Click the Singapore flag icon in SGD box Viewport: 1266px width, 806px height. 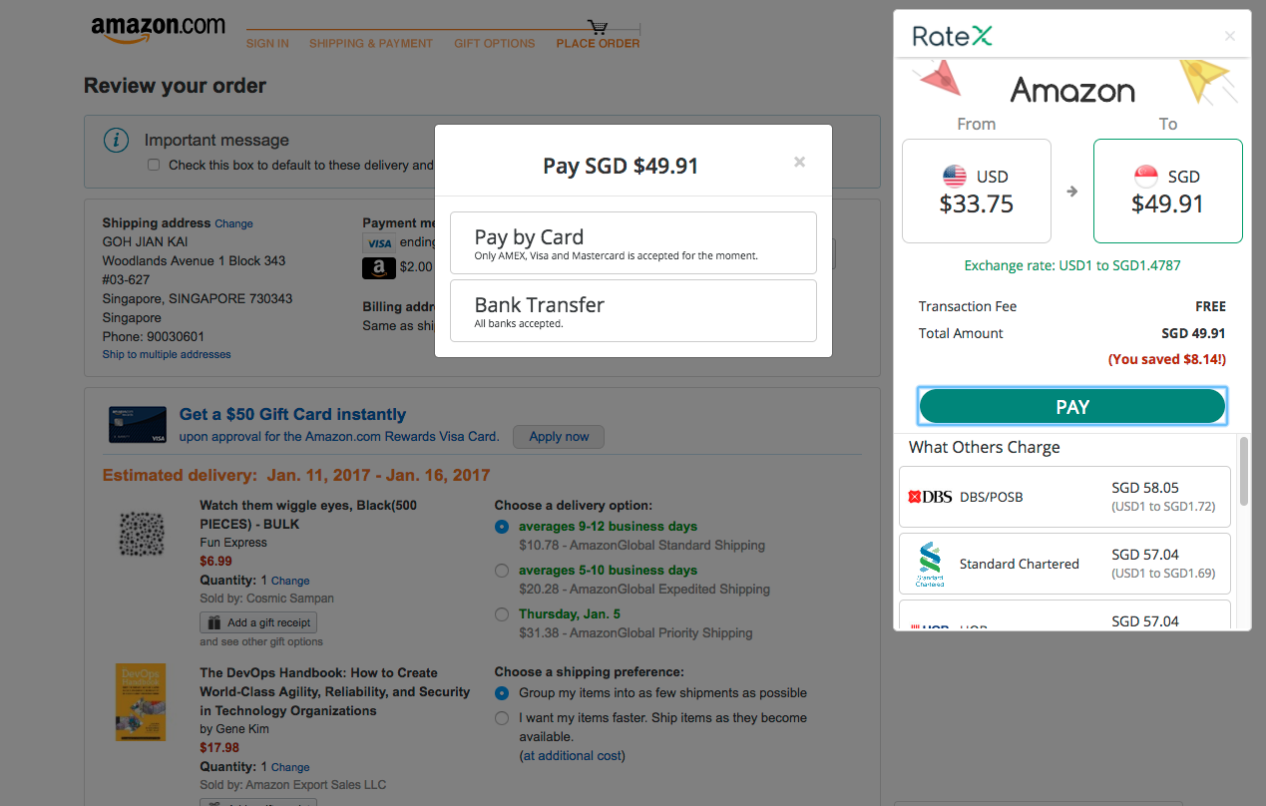[x=1146, y=177]
